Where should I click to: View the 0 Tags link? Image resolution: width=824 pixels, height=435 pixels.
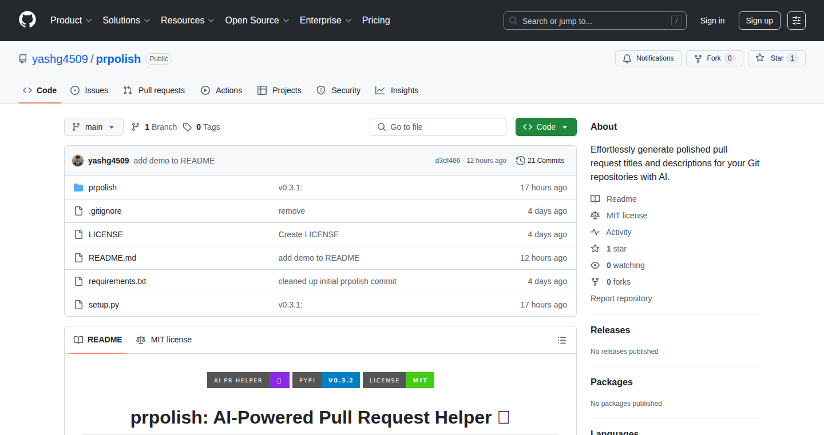point(201,127)
